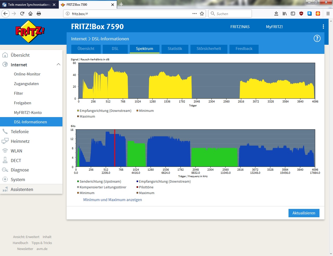Viewport: 333px width, 256px height.
Task: Open the Firefox library icon
Action: (285, 14)
